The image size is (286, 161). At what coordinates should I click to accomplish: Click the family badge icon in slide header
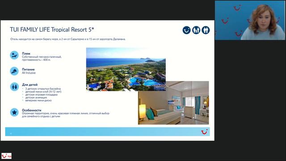coord(196,30)
